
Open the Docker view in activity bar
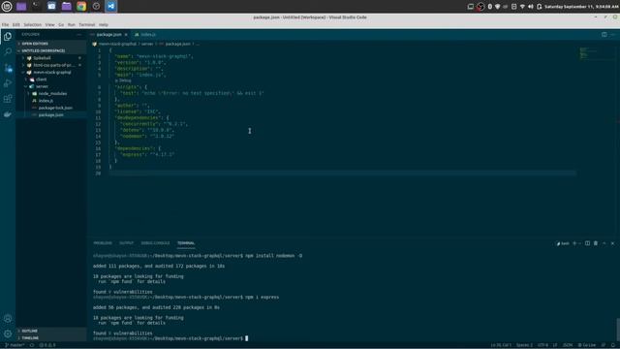click(x=8, y=114)
